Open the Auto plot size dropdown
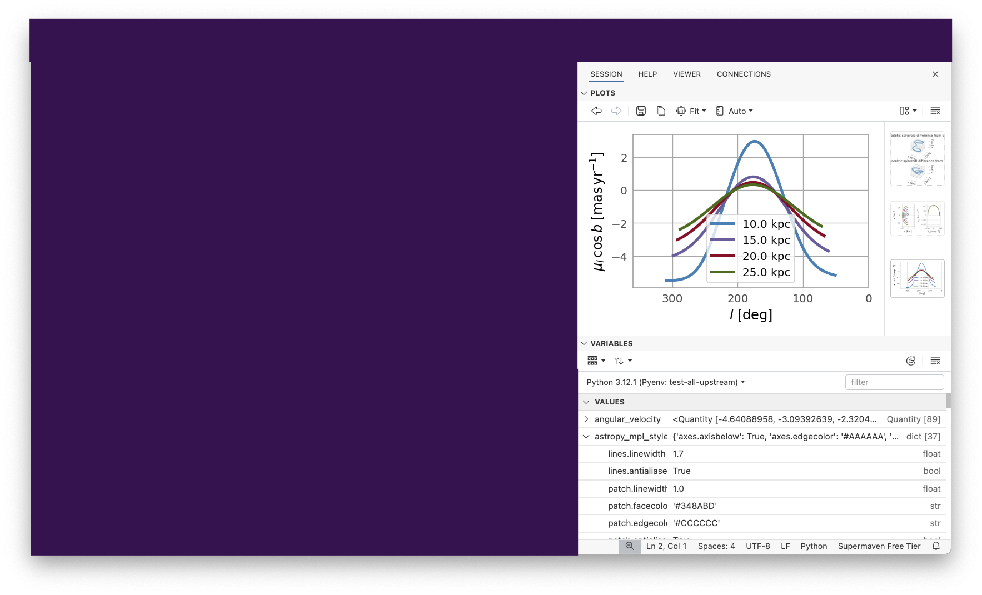The height and width of the screenshot is (595, 982). click(x=734, y=111)
